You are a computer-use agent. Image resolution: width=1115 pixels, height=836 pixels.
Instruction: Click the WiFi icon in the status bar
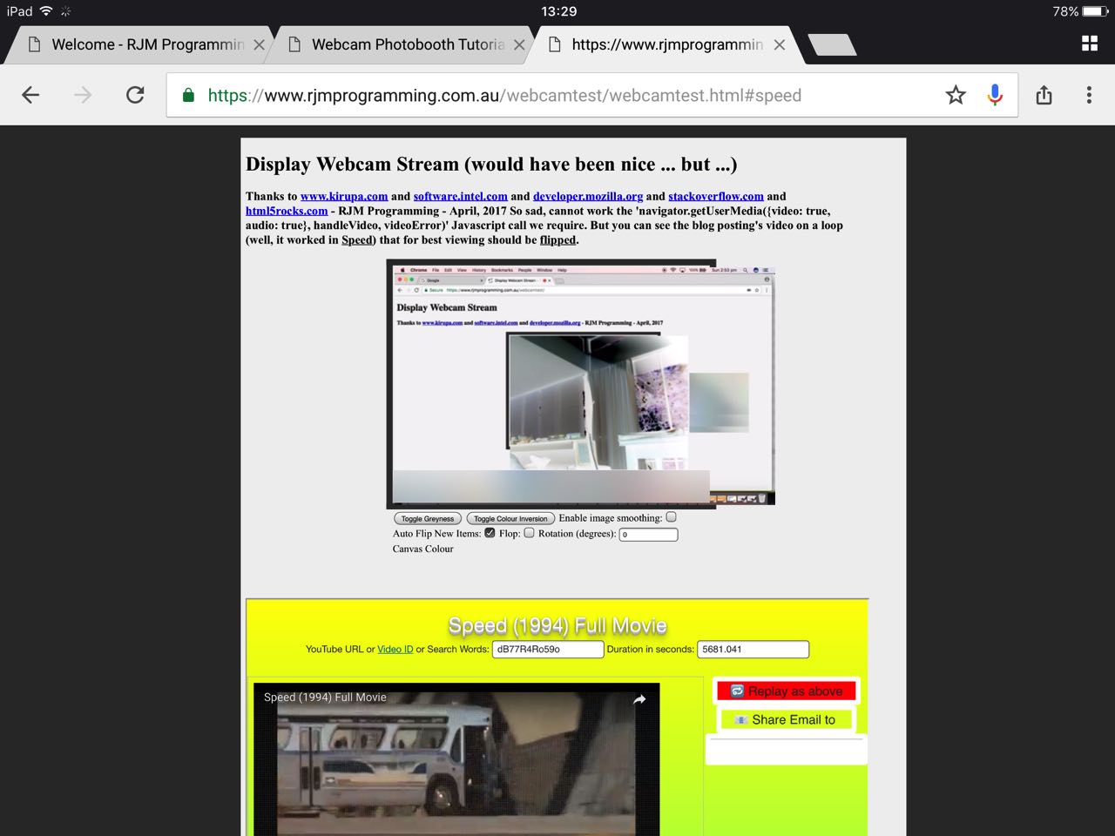[x=46, y=11]
